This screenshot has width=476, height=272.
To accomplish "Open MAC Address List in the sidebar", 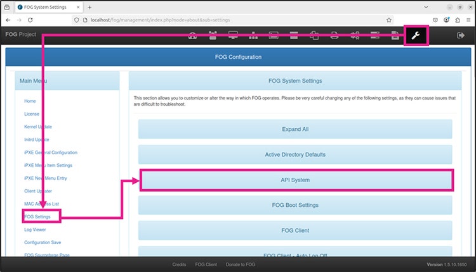I will [42, 204].
